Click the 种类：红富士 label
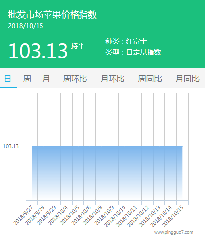The width and height of the screenshot is (205, 238). coord(126,41)
